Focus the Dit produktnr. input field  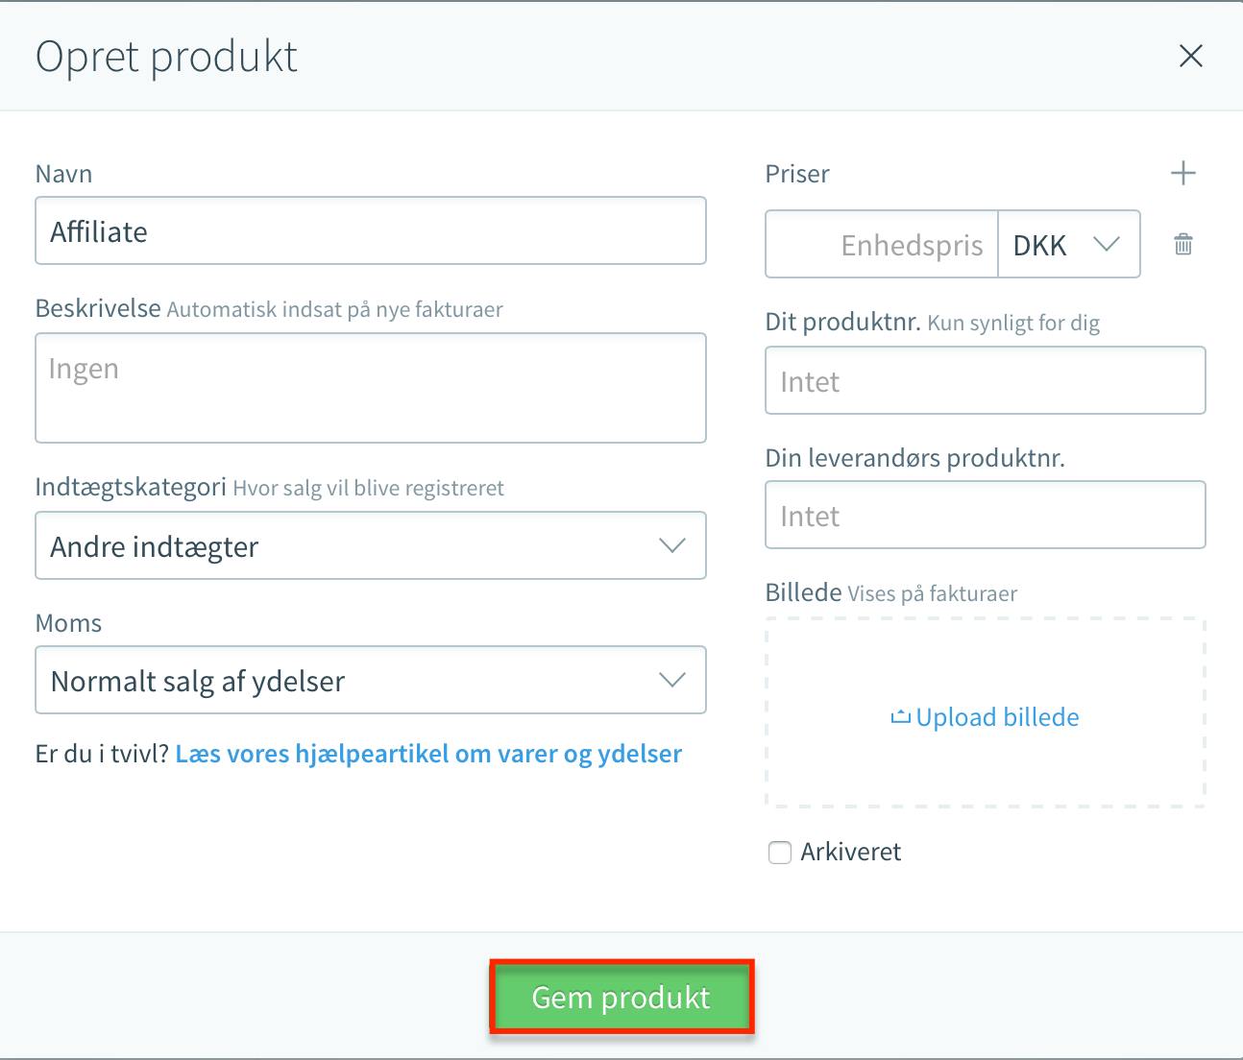tap(986, 380)
